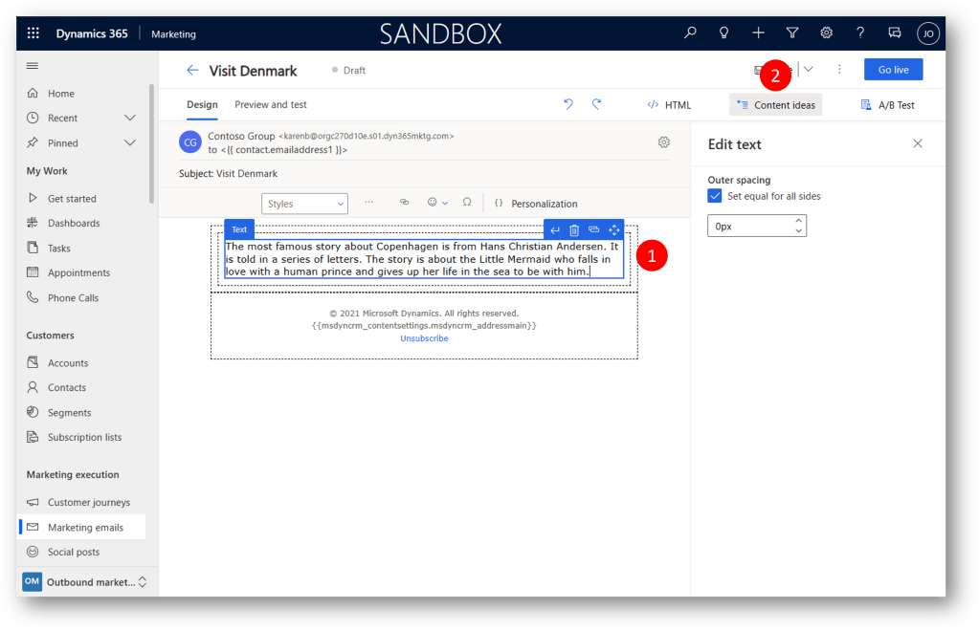Open the Styles dropdown
The height and width of the screenshot is (630, 979).
304,204
